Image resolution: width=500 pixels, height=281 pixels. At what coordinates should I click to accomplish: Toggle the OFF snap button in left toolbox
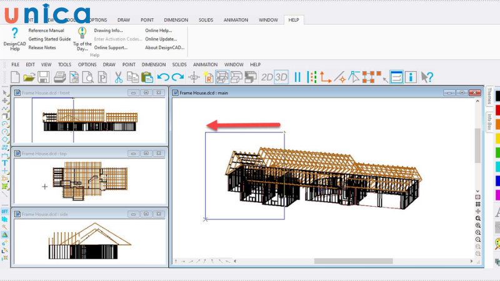(5, 212)
